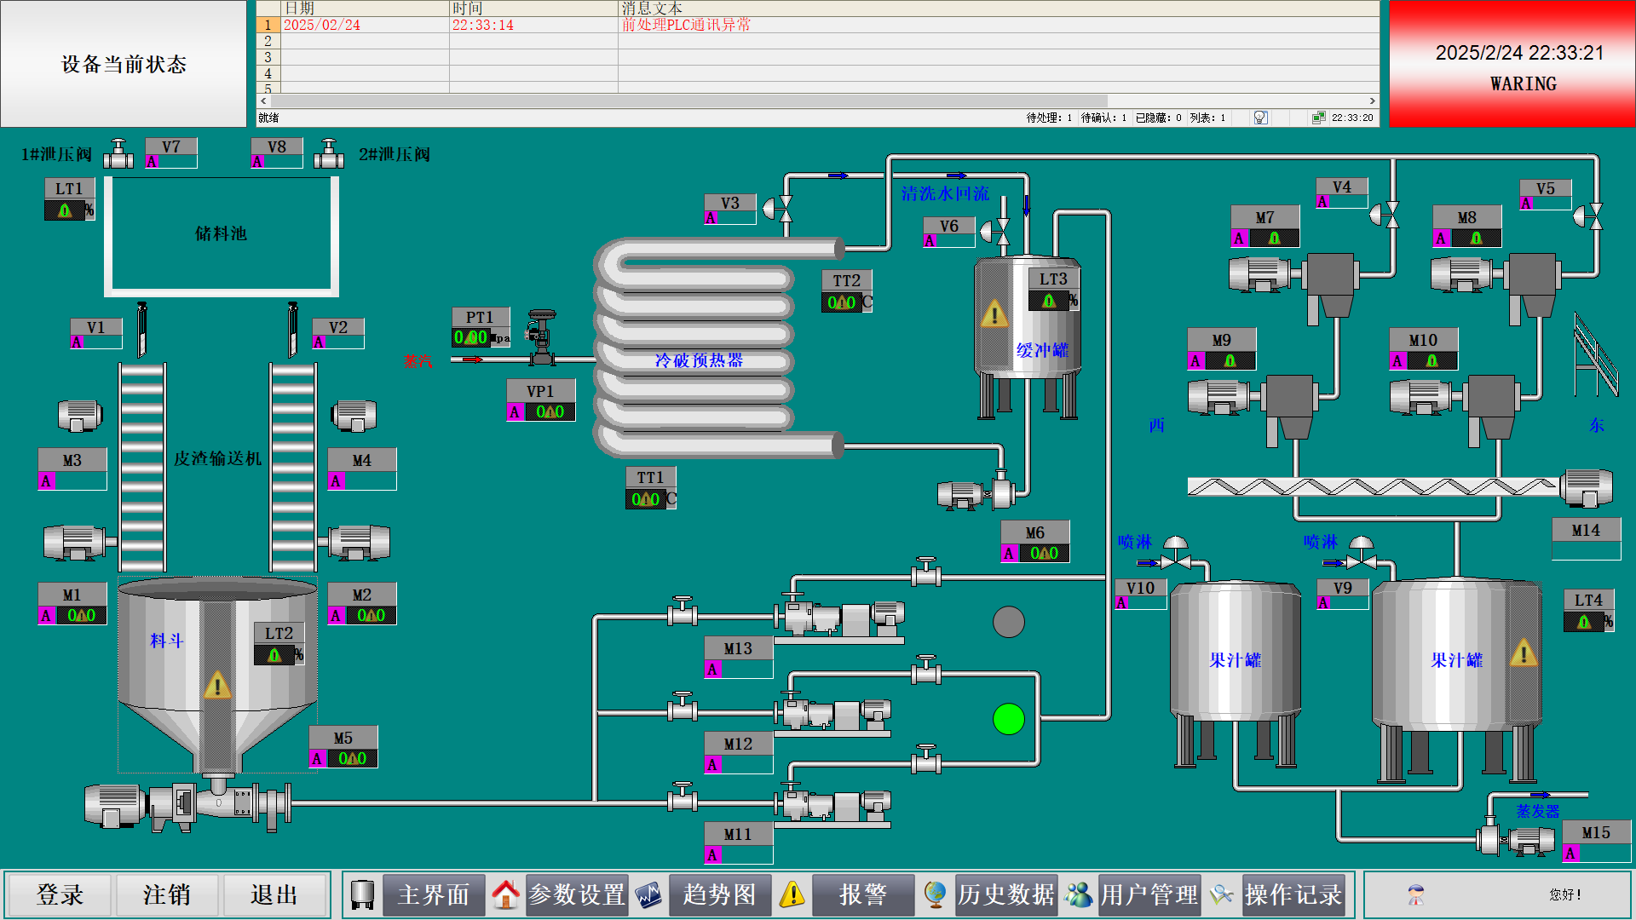Viewport: 1636px width, 920px height.
Task: Open the 历史数据 history data page
Action: pyautogui.click(x=1006, y=894)
